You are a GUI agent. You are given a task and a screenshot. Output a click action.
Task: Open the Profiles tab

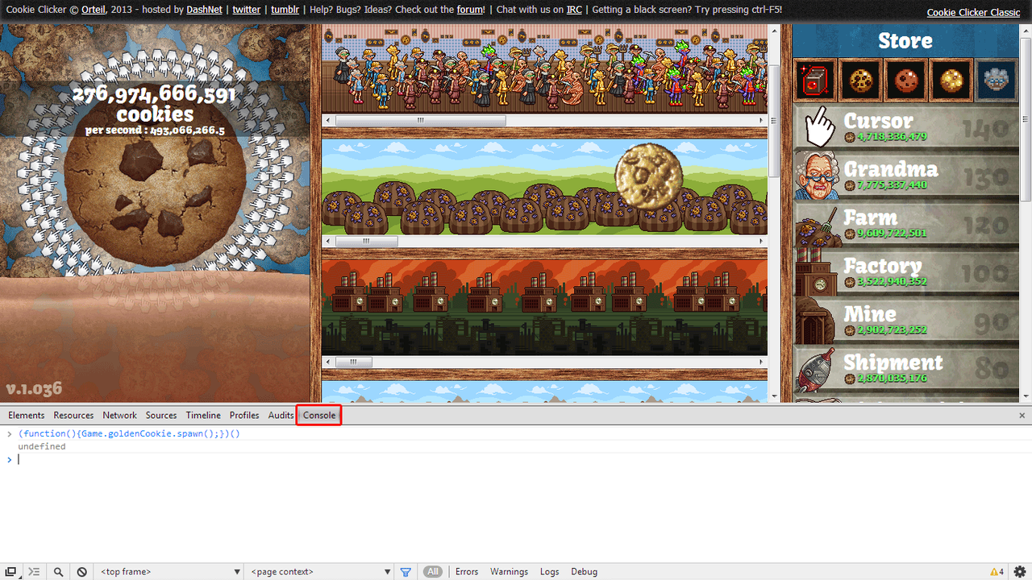click(244, 416)
